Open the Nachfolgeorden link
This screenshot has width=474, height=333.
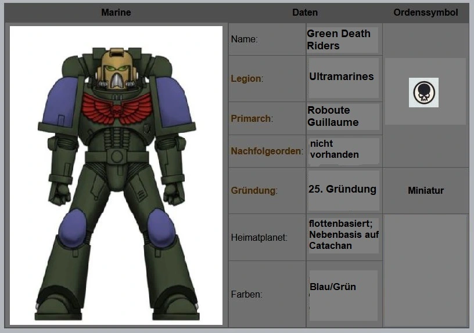(x=265, y=151)
